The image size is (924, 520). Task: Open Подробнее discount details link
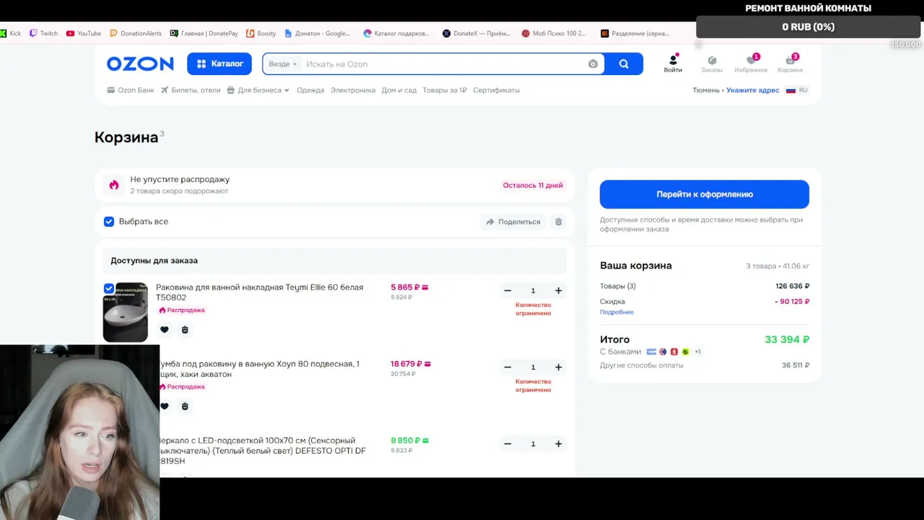[616, 312]
